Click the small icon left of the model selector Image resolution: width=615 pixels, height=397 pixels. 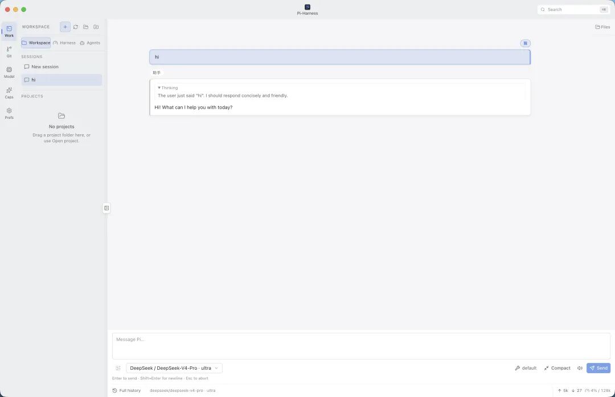point(118,368)
